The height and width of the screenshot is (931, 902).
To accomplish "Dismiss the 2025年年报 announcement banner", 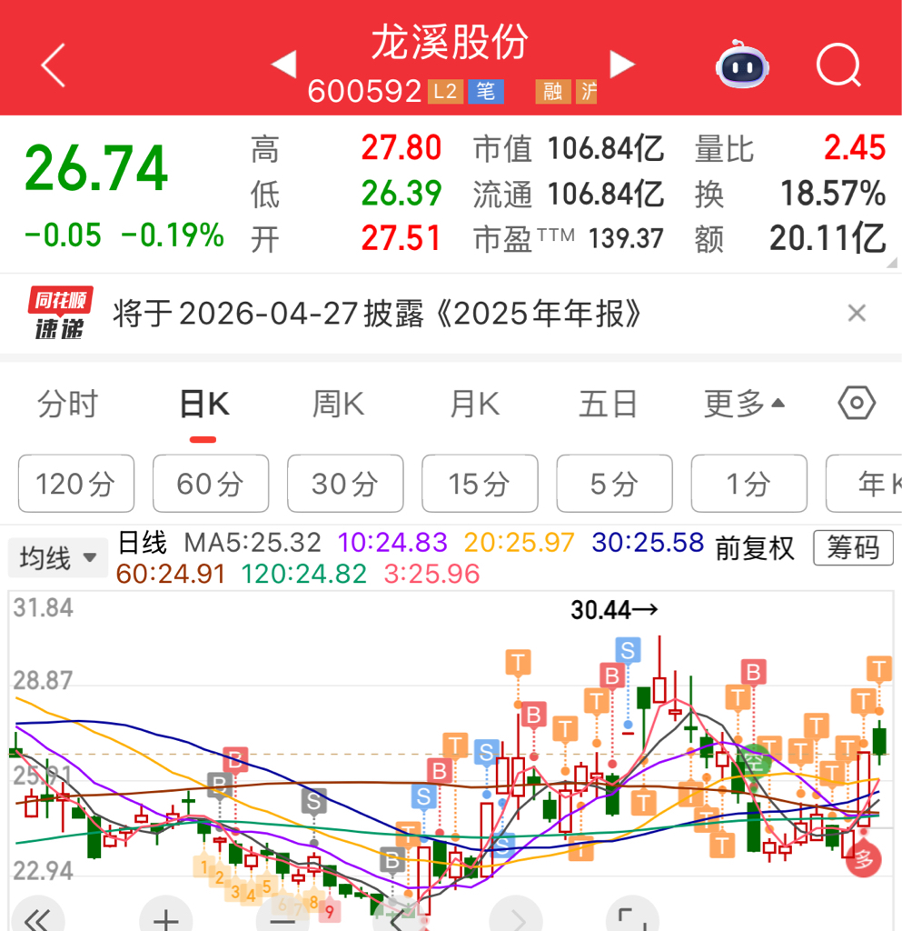I will (857, 313).
